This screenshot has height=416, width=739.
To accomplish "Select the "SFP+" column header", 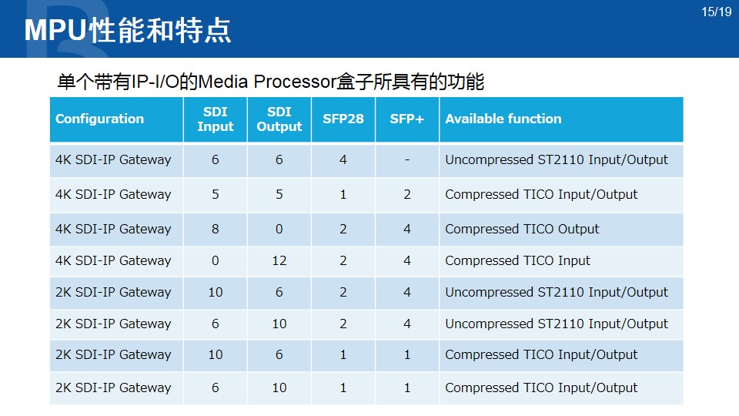I will point(406,119).
